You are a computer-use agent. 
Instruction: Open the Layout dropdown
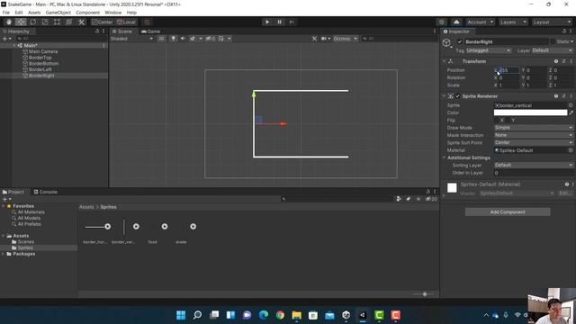click(x=552, y=22)
